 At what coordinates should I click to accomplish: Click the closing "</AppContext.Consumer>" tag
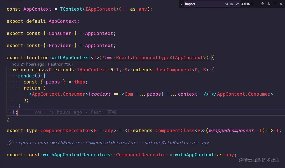(x=242, y=94)
